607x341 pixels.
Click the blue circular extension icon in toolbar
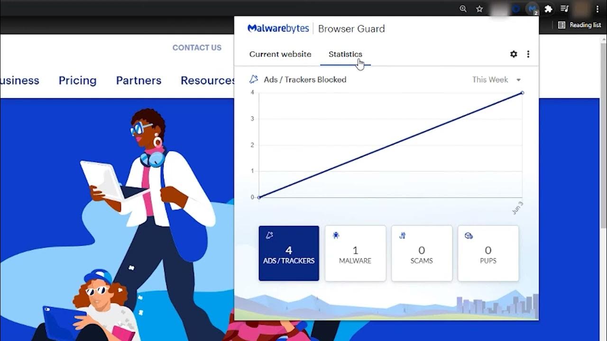click(516, 9)
